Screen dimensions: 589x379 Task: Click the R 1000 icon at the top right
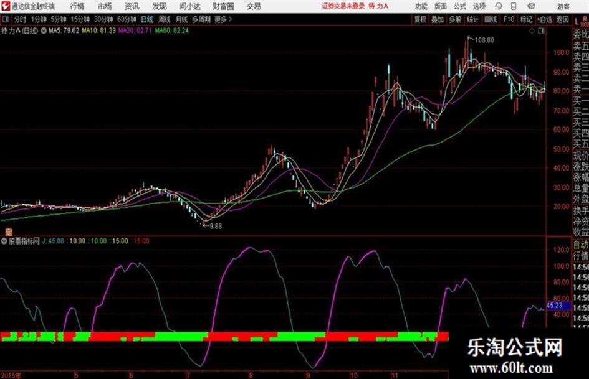click(585, 21)
